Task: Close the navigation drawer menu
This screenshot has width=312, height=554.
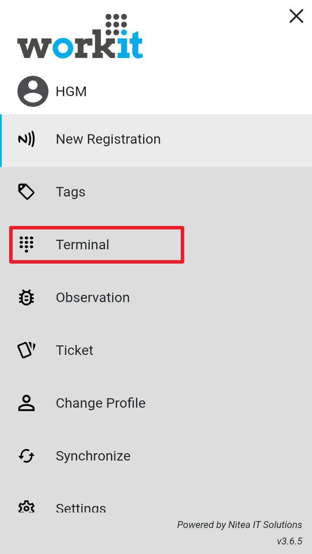Action: 296,16
